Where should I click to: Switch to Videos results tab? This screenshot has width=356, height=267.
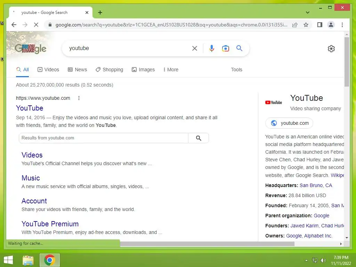[48, 70]
